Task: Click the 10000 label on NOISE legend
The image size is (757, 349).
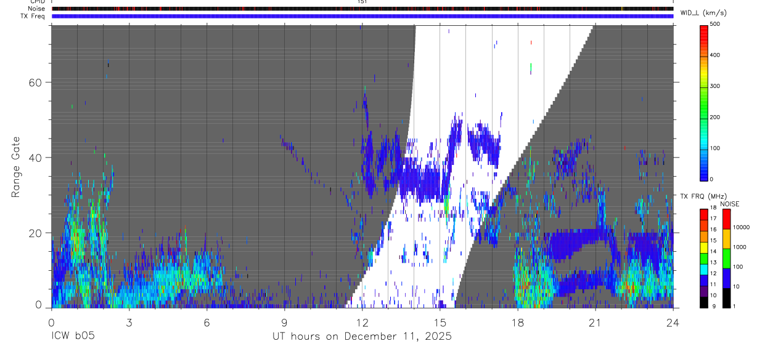Action: click(741, 227)
